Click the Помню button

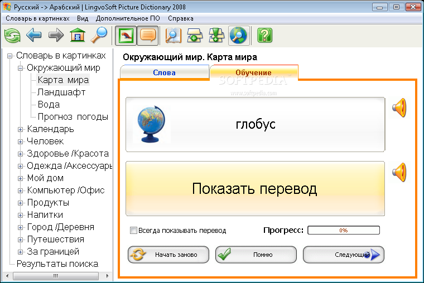coord(256,255)
